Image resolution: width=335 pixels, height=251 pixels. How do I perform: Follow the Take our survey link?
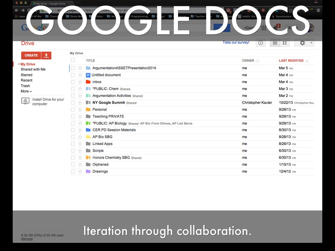(236, 42)
